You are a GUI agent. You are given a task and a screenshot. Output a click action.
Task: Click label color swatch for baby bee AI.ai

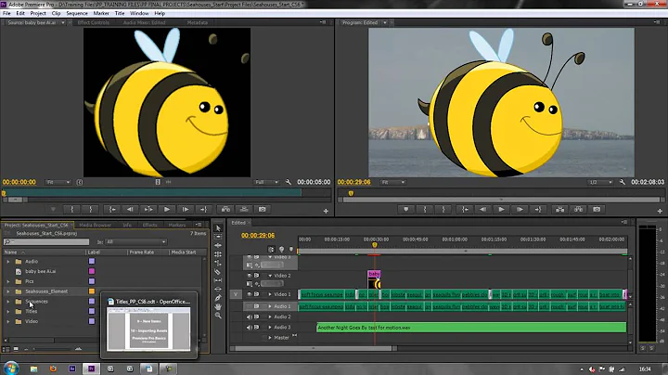point(92,271)
